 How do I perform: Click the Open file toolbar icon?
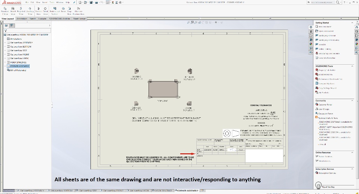click(85, 2)
